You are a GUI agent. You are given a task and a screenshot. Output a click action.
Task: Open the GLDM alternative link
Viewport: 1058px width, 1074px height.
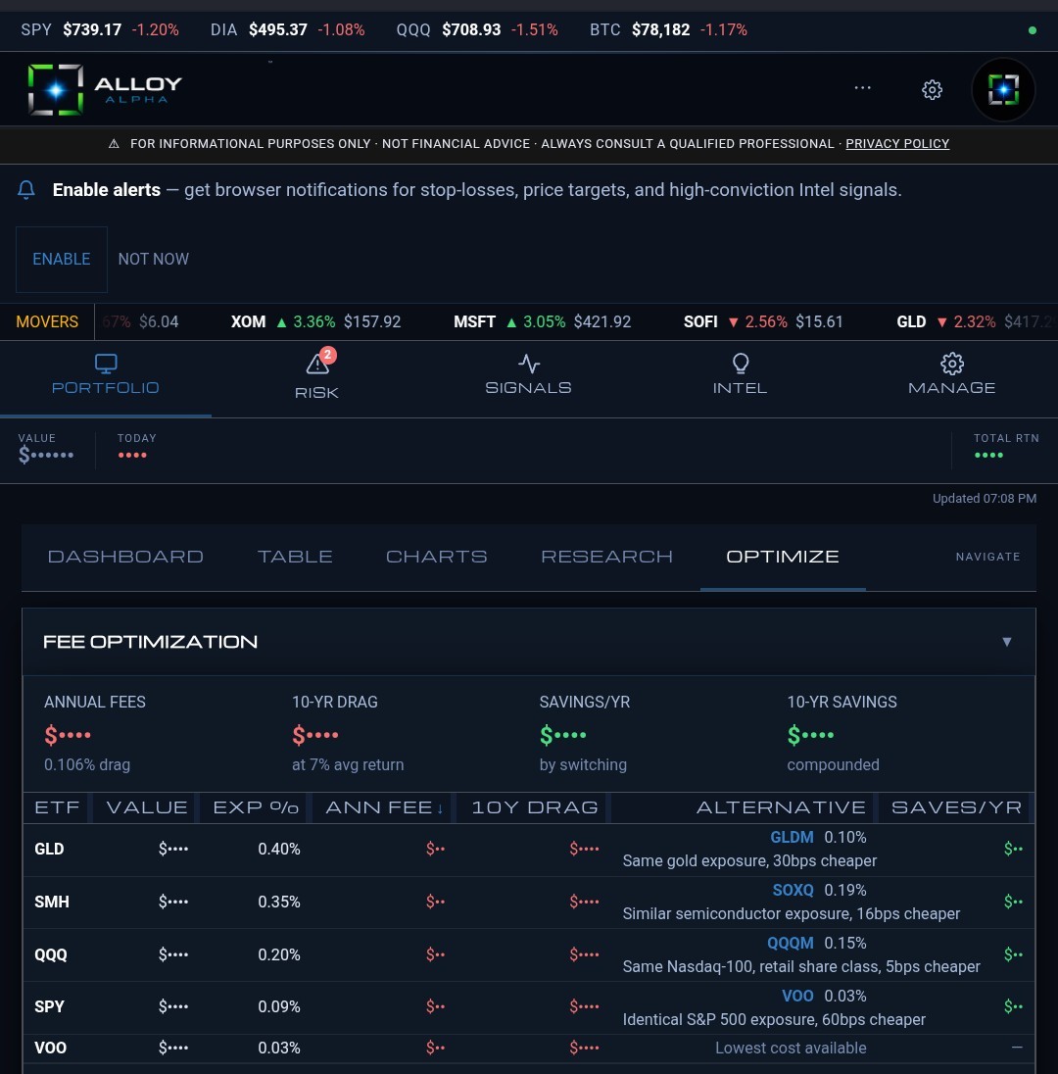[x=792, y=837]
